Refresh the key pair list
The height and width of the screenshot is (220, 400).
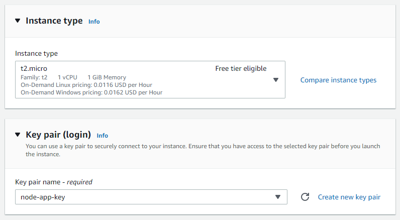[x=305, y=197]
